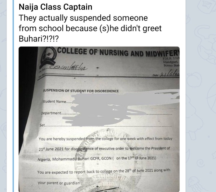216x192 pixels.
Task: Click the Suspension of Student for Disobedience title
Action: point(81,91)
